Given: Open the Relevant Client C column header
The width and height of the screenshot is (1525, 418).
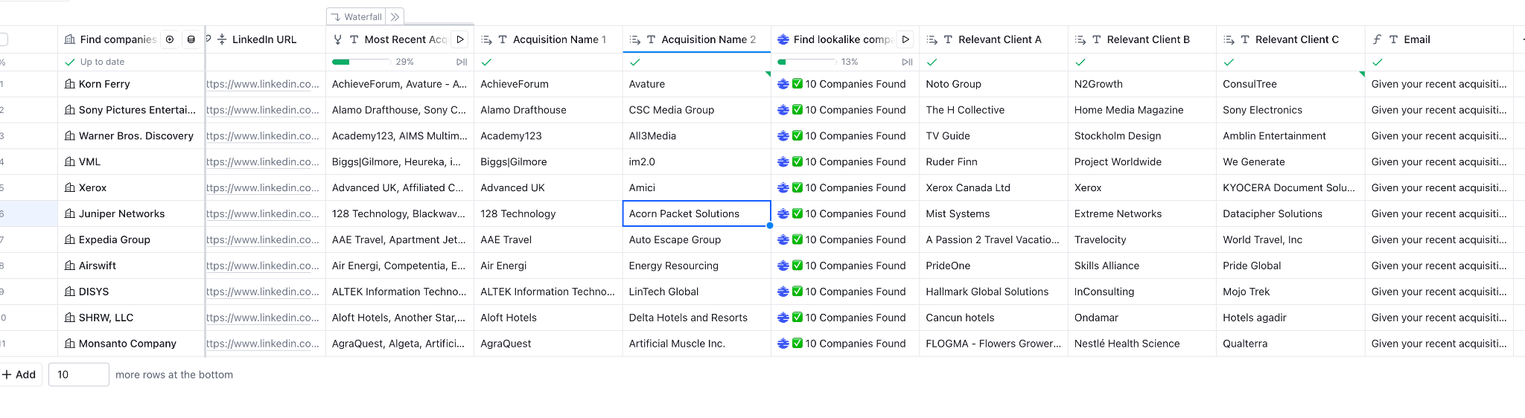Looking at the screenshot, I should [1290, 39].
